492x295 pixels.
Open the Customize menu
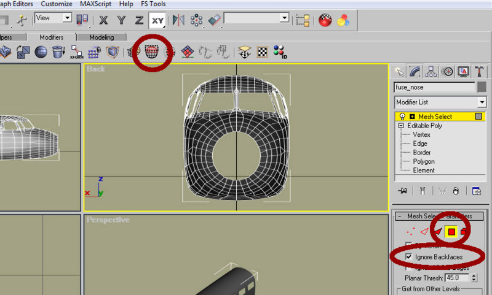(x=57, y=4)
